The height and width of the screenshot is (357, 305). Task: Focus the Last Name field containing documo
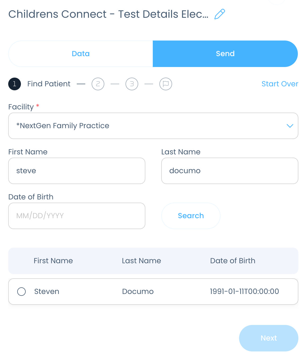point(230,171)
